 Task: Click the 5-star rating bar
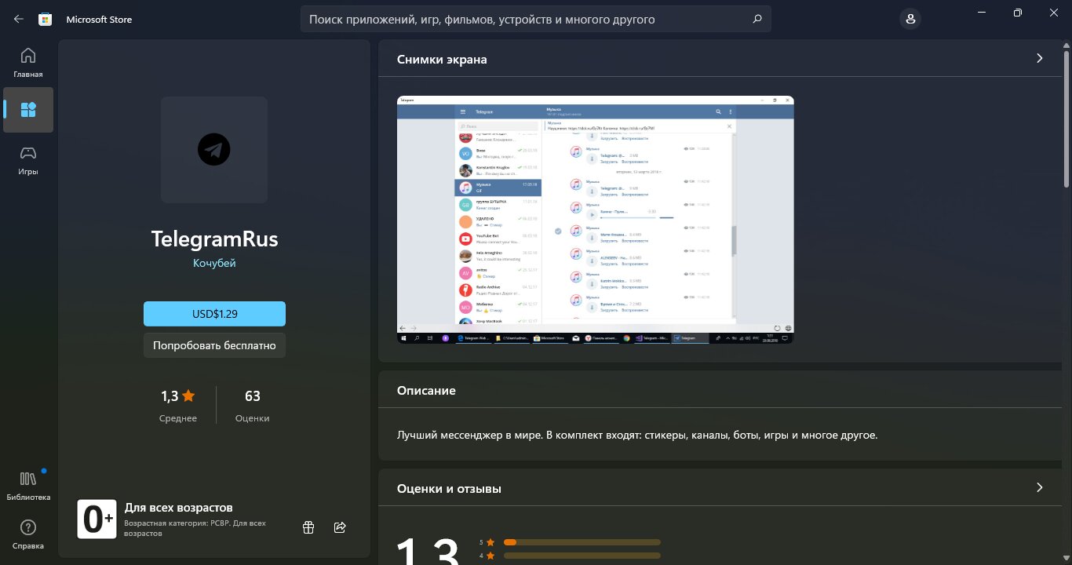coord(582,542)
